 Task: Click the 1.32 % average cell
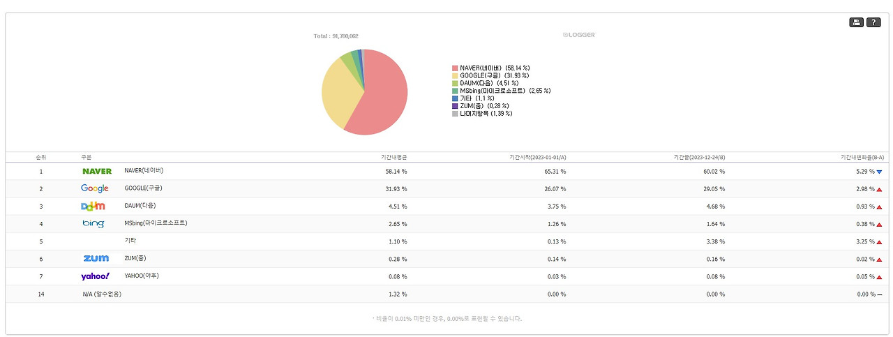pyautogui.click(x=398, y=294)
